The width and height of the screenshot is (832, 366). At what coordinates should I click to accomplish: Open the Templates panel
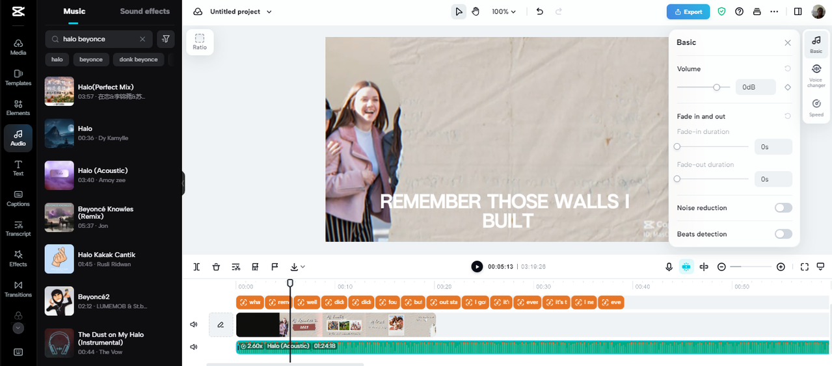tap(18, 77)
